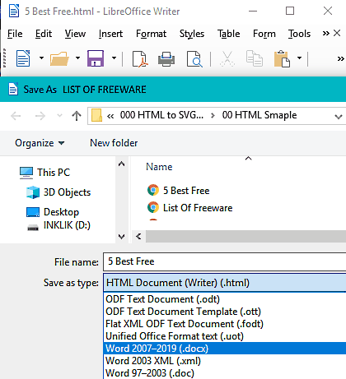Click the horizontal scrollbar left arrow
The width and height of the screenshot is (346, 379).
tap(138, 236)
